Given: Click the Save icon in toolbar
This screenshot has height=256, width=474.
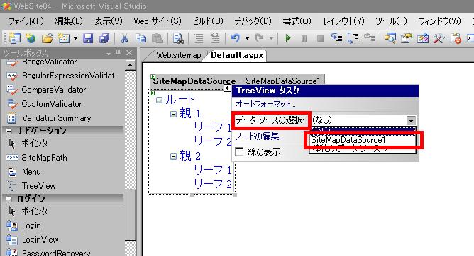Looking at the screenshot, I should point(88,38).
